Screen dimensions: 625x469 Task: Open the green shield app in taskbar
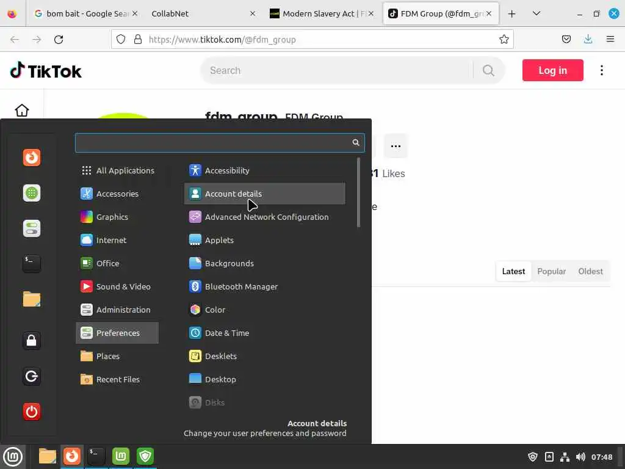click(x=145, y=456)
